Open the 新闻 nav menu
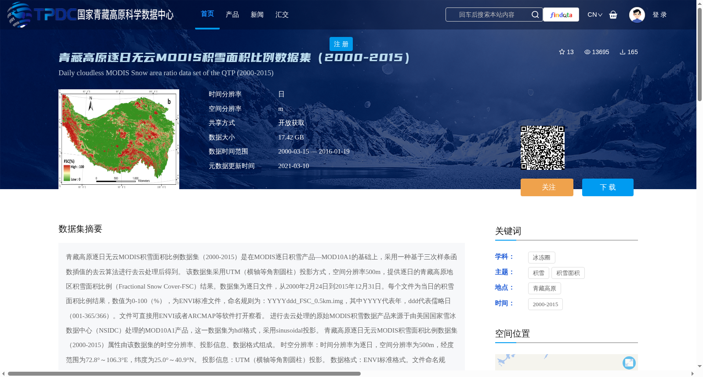 257,15
